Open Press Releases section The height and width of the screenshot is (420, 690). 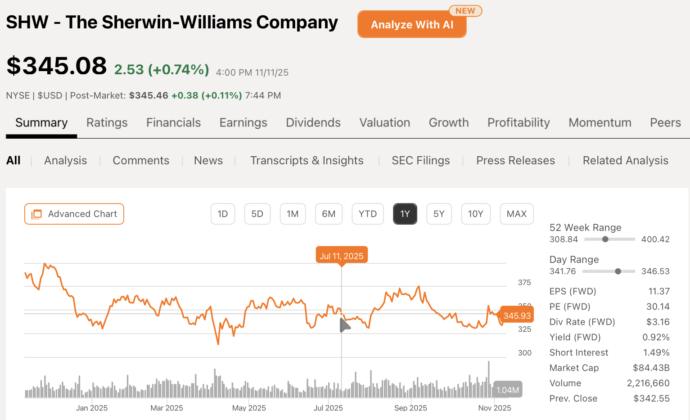tap(515, 160)
